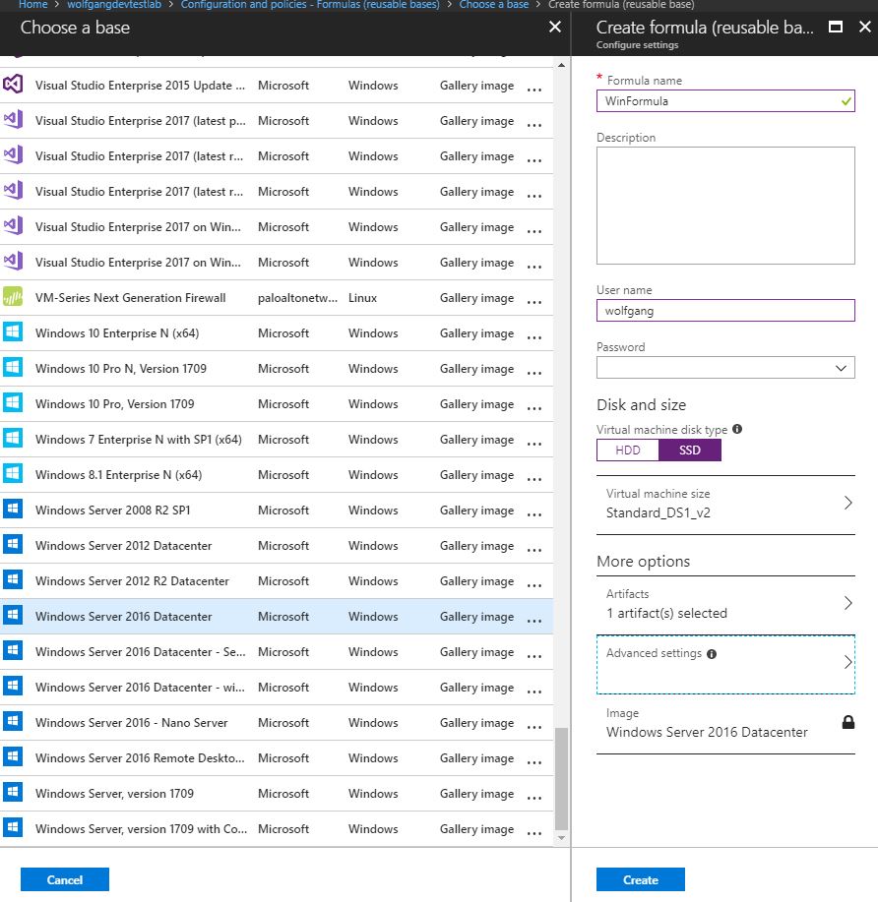Show info tooltip for Advanced settings
This screenshot has width=878, height=902.
pos(712,653)
